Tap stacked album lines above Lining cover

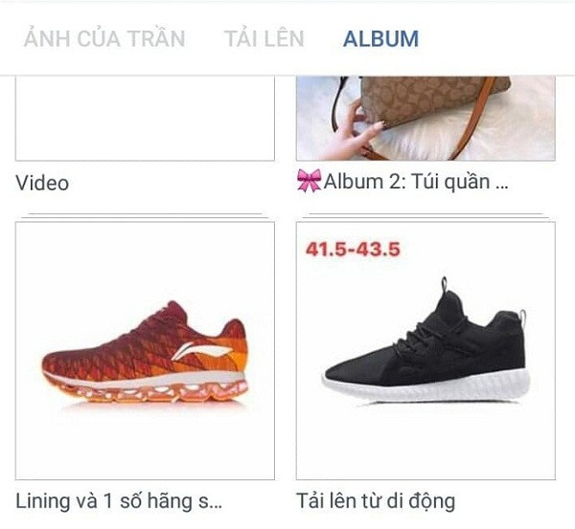146,215
